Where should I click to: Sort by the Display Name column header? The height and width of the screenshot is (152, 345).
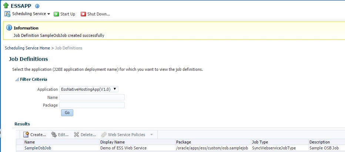click(x=112, y=142)
